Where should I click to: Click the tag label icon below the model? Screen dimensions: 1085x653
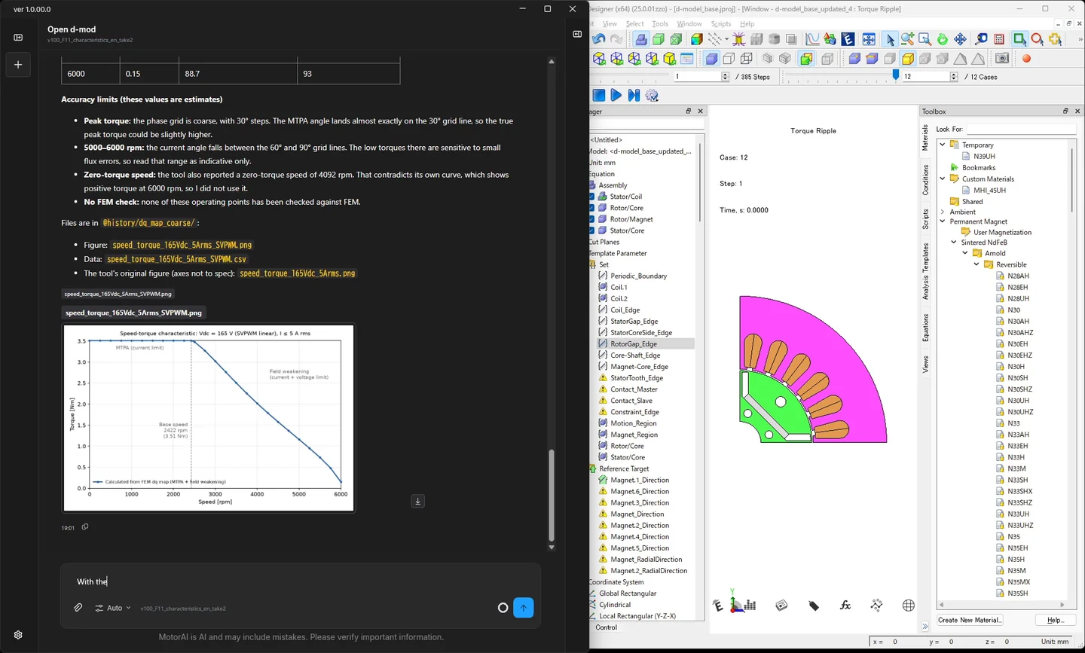814,606
